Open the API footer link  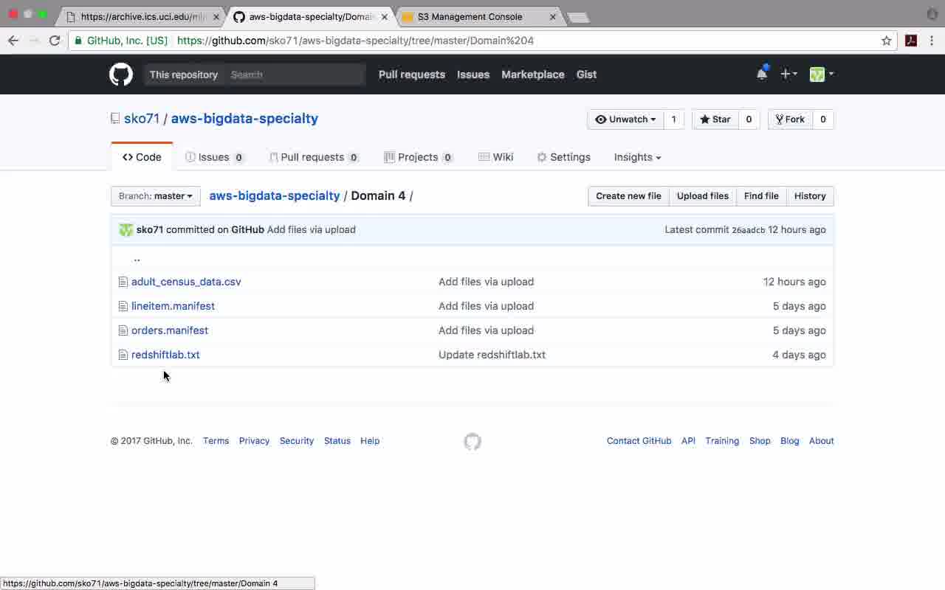tap(688, 441)
